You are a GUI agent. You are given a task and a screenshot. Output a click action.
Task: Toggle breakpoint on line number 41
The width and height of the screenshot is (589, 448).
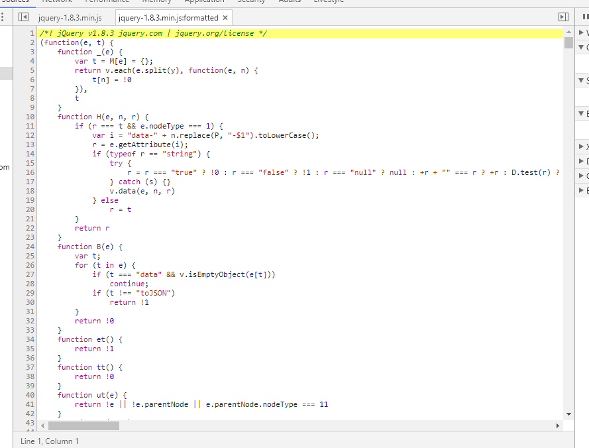point(30,404)
